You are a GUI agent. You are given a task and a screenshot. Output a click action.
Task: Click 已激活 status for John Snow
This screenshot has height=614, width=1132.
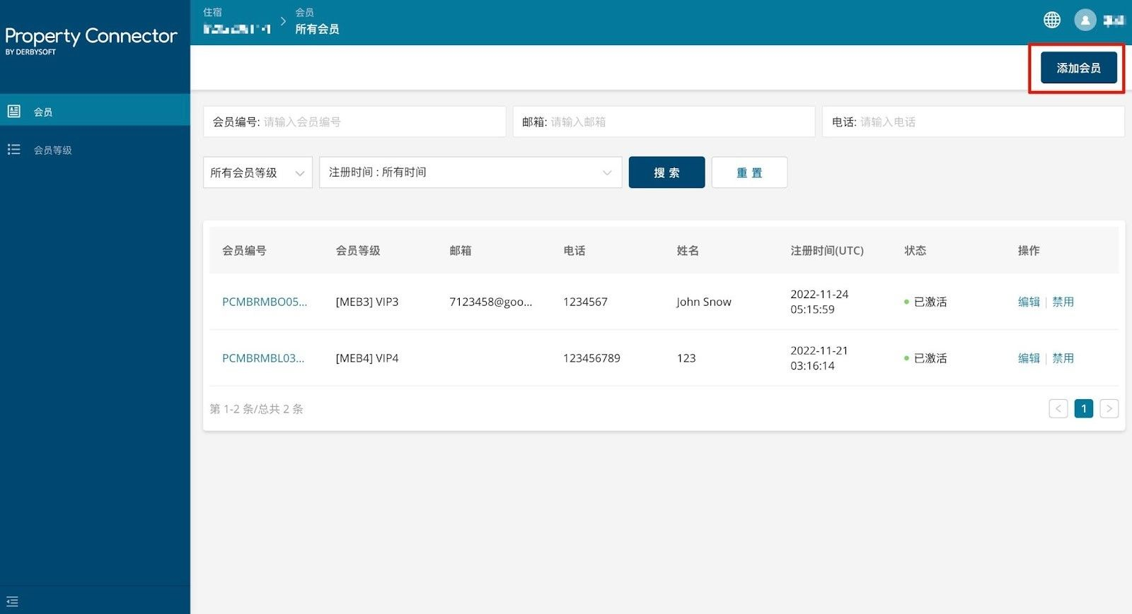coord(925,302)
